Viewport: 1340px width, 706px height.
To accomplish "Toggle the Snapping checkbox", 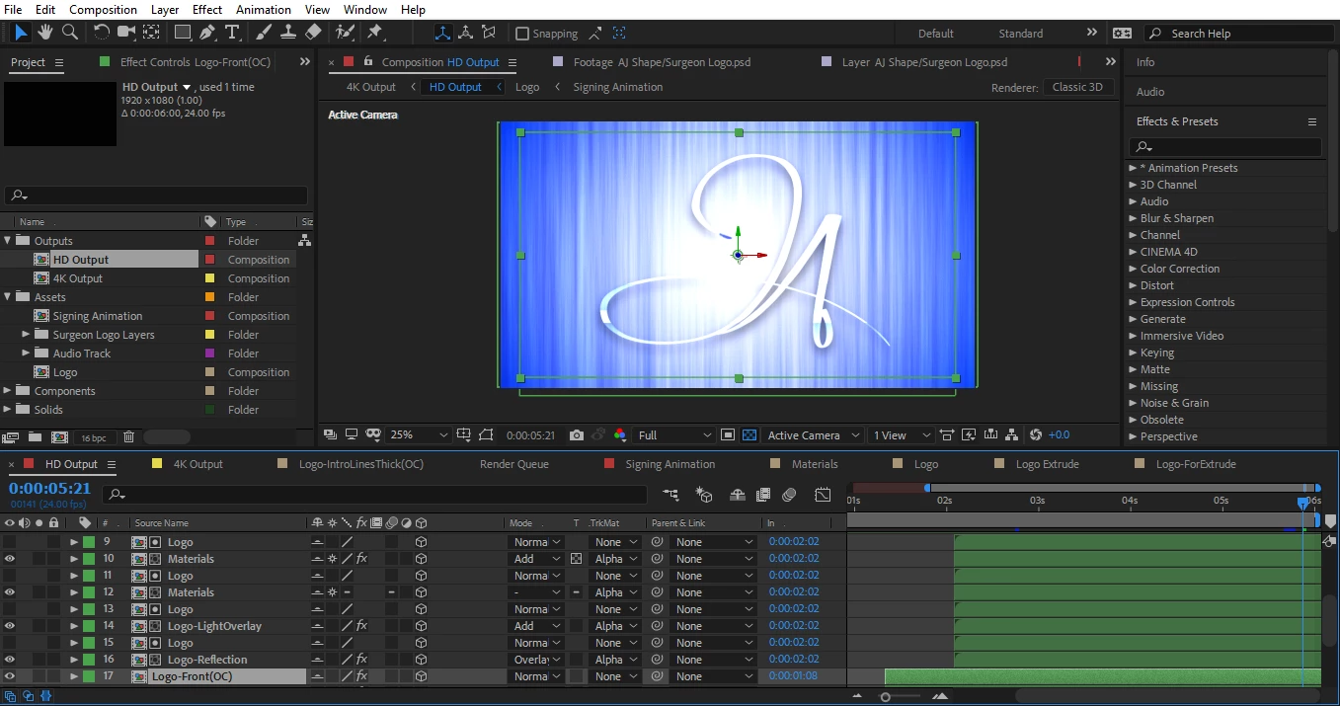I will pyautogui.click(x=523, y=34).
